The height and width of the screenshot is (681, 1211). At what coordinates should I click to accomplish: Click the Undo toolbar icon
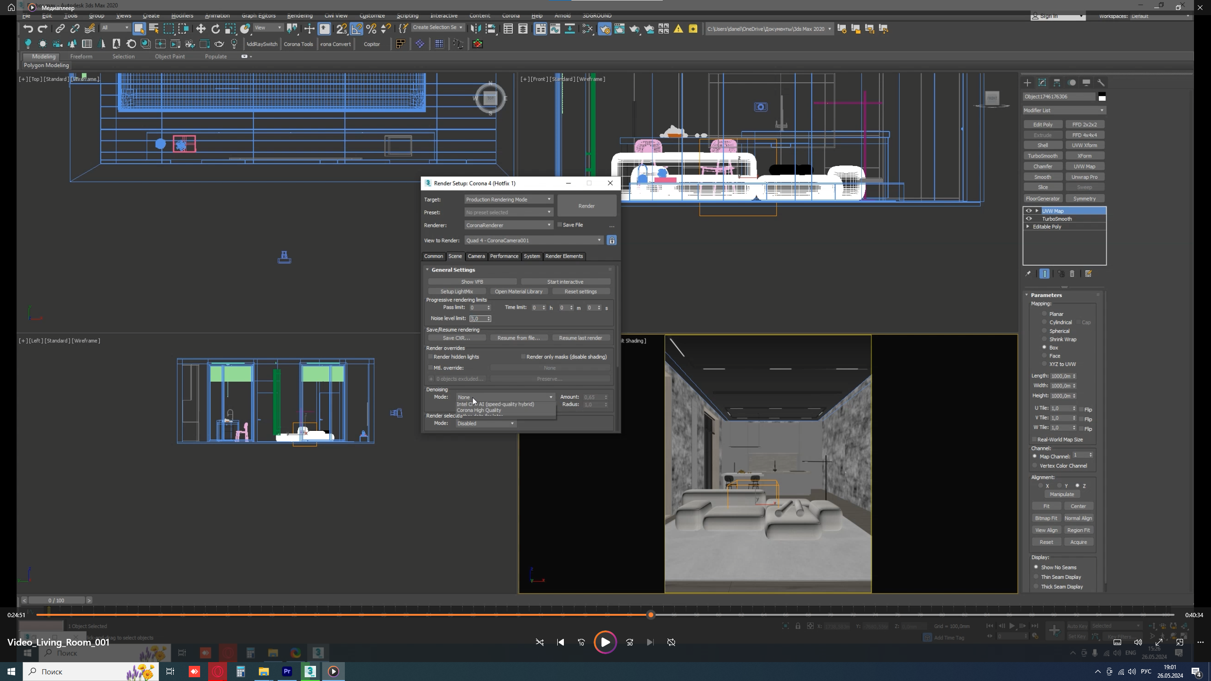[28, 28]
